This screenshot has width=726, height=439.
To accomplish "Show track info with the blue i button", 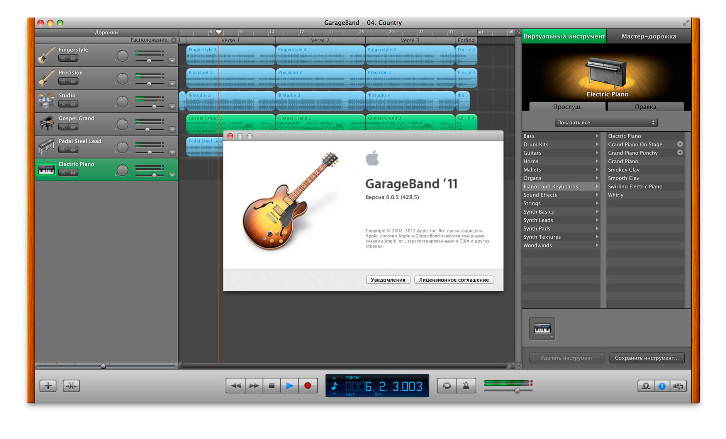I will point(662,386).
